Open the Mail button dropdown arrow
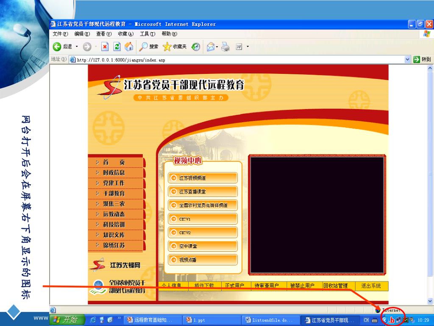 (217, 47)
